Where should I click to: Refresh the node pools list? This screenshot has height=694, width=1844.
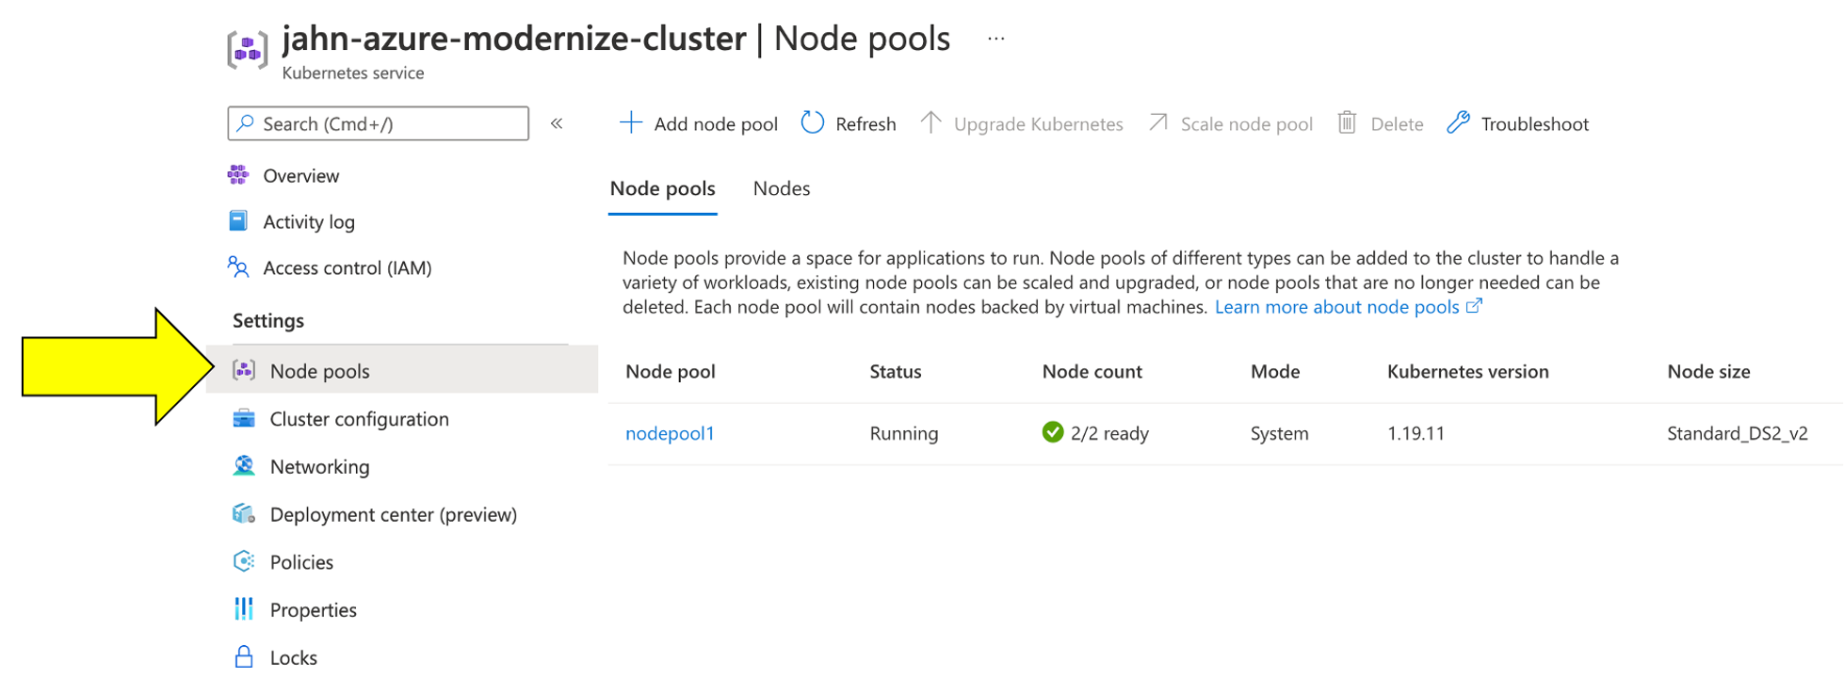[x=849, y=123]
